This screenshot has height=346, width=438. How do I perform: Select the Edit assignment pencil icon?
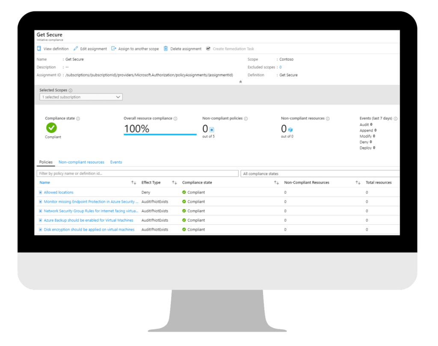click(x=76, y=49)
